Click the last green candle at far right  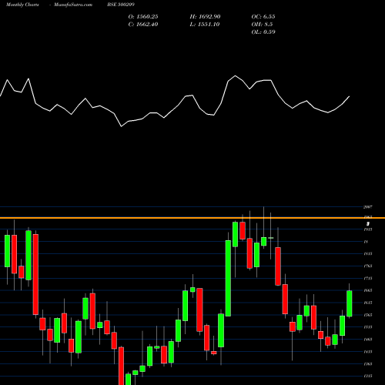349,303
